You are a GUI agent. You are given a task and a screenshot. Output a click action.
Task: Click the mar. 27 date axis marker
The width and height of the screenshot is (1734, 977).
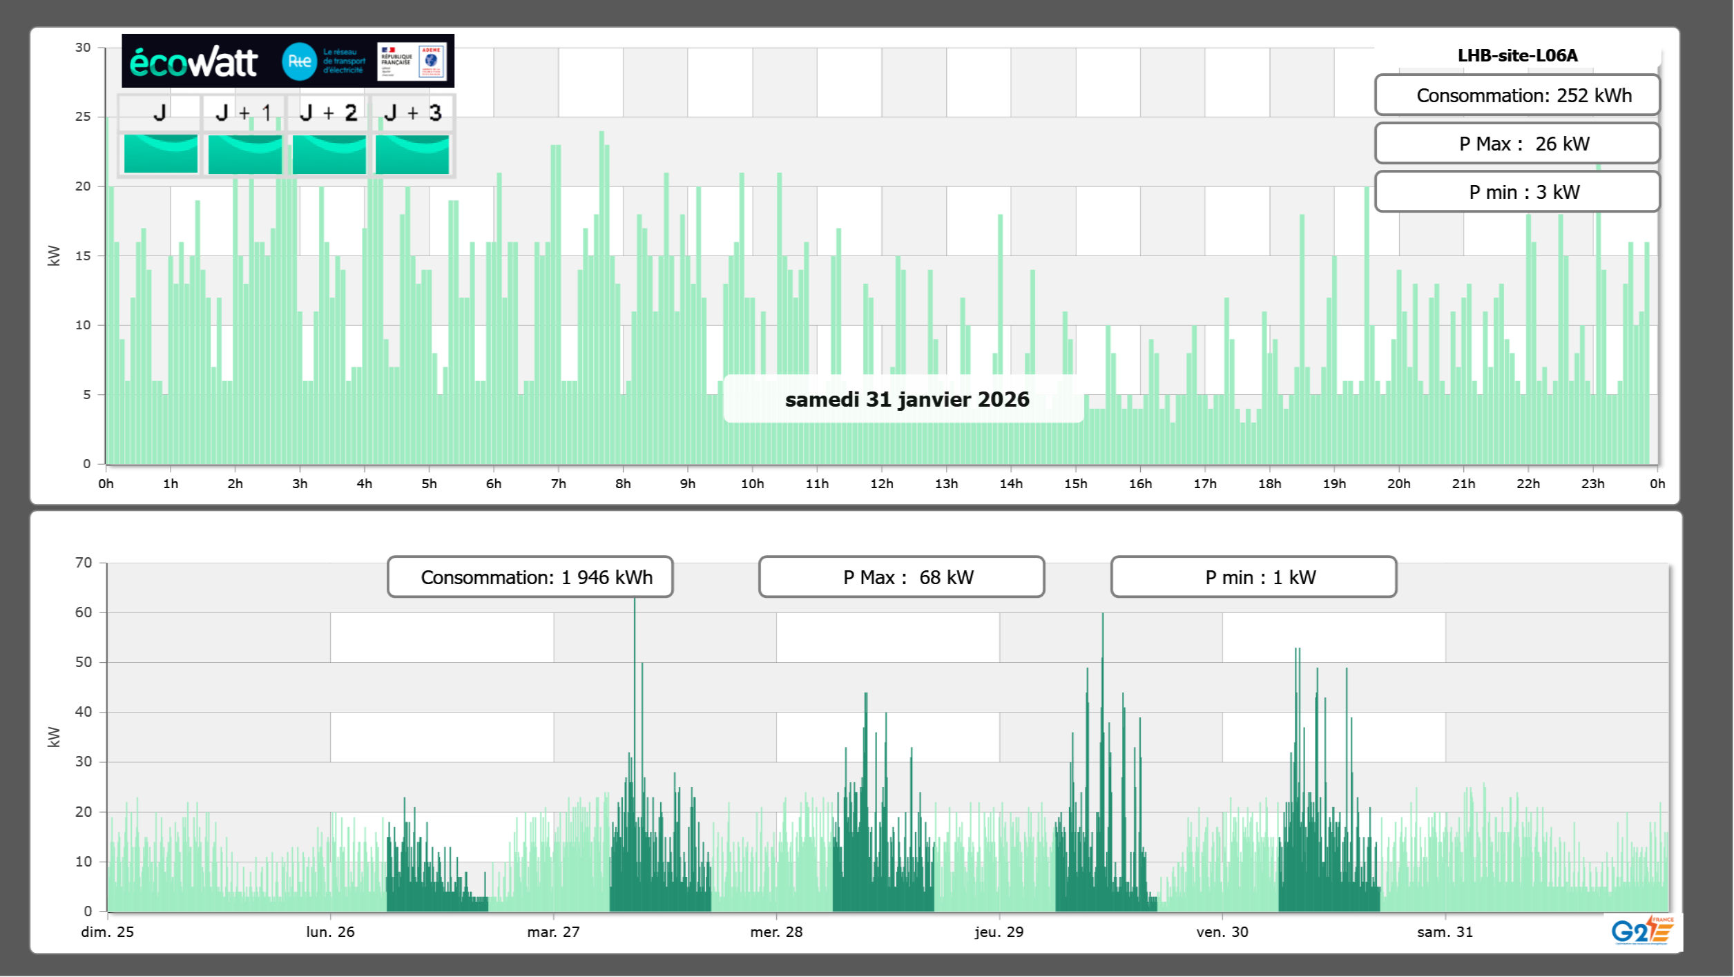[553, 932]
